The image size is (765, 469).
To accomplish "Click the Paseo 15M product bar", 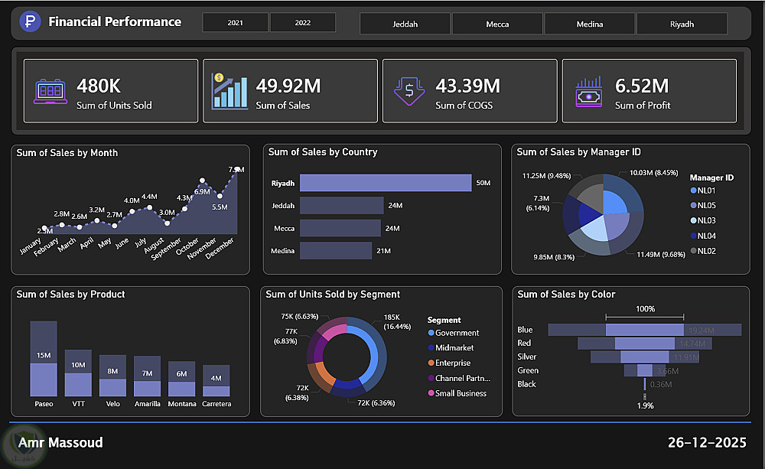I will point(44,359).
